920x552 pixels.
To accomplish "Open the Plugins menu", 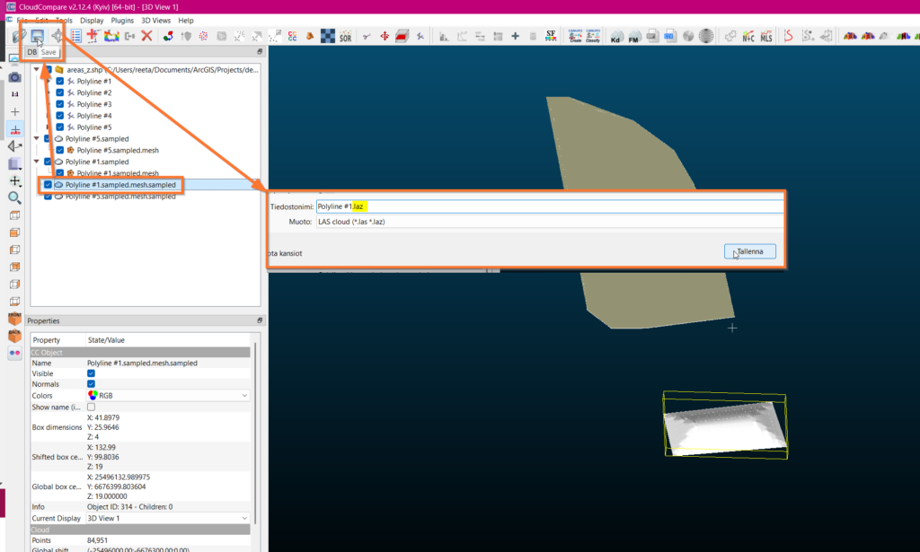I will tap(122, 21).
